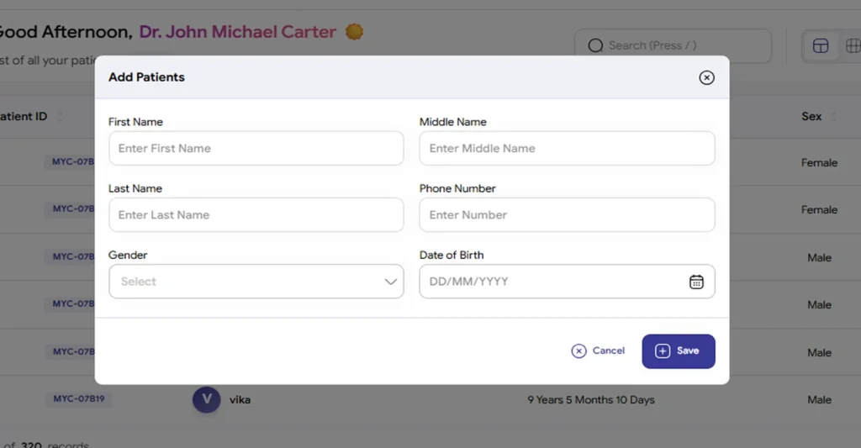Screen dimensions: 861x448
Task: Open patient ID MYC-07B19 tag
Action: 78,398
